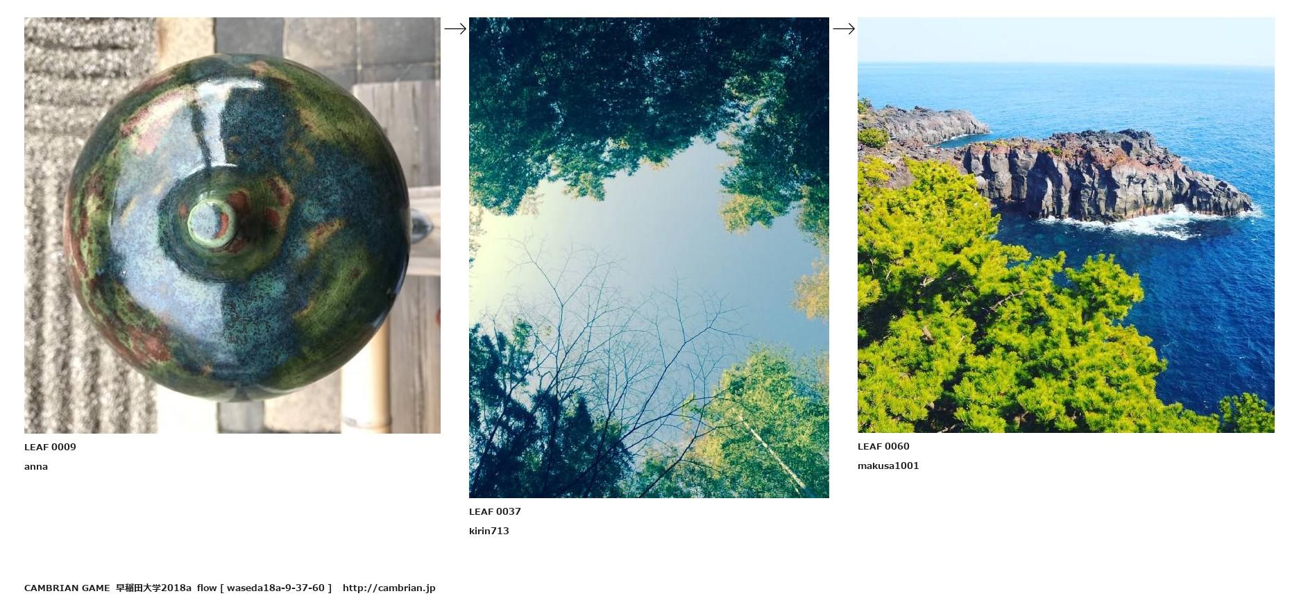Open author anna's name
1299x605 pixels.
click(x=36, y=466)
